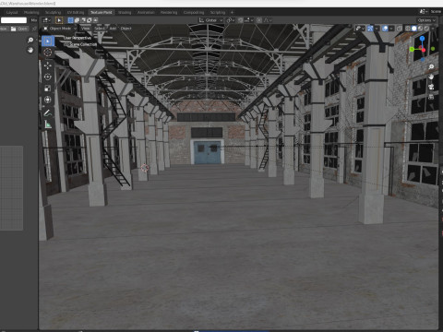Choose the 'Set new selection' mode icon

pos(70,20)
